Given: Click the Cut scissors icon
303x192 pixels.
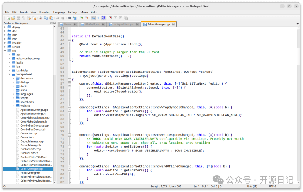Looking at the screenshot, I should click(x=41, y=18).
